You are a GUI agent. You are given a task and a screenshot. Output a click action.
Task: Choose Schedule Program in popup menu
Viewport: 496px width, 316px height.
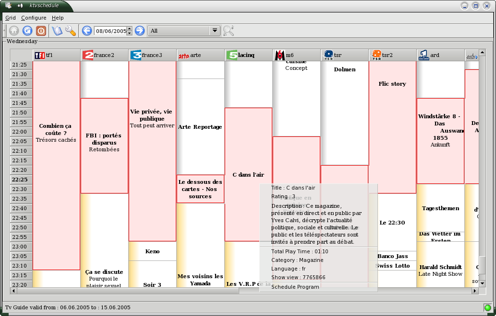318,287
